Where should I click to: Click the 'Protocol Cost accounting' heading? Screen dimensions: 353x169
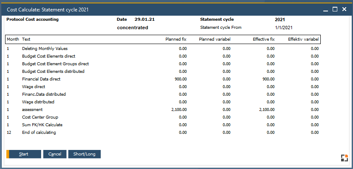32,19
